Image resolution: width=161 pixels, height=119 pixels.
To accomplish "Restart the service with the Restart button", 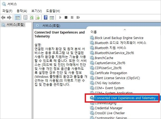I will tap(78, 17).
